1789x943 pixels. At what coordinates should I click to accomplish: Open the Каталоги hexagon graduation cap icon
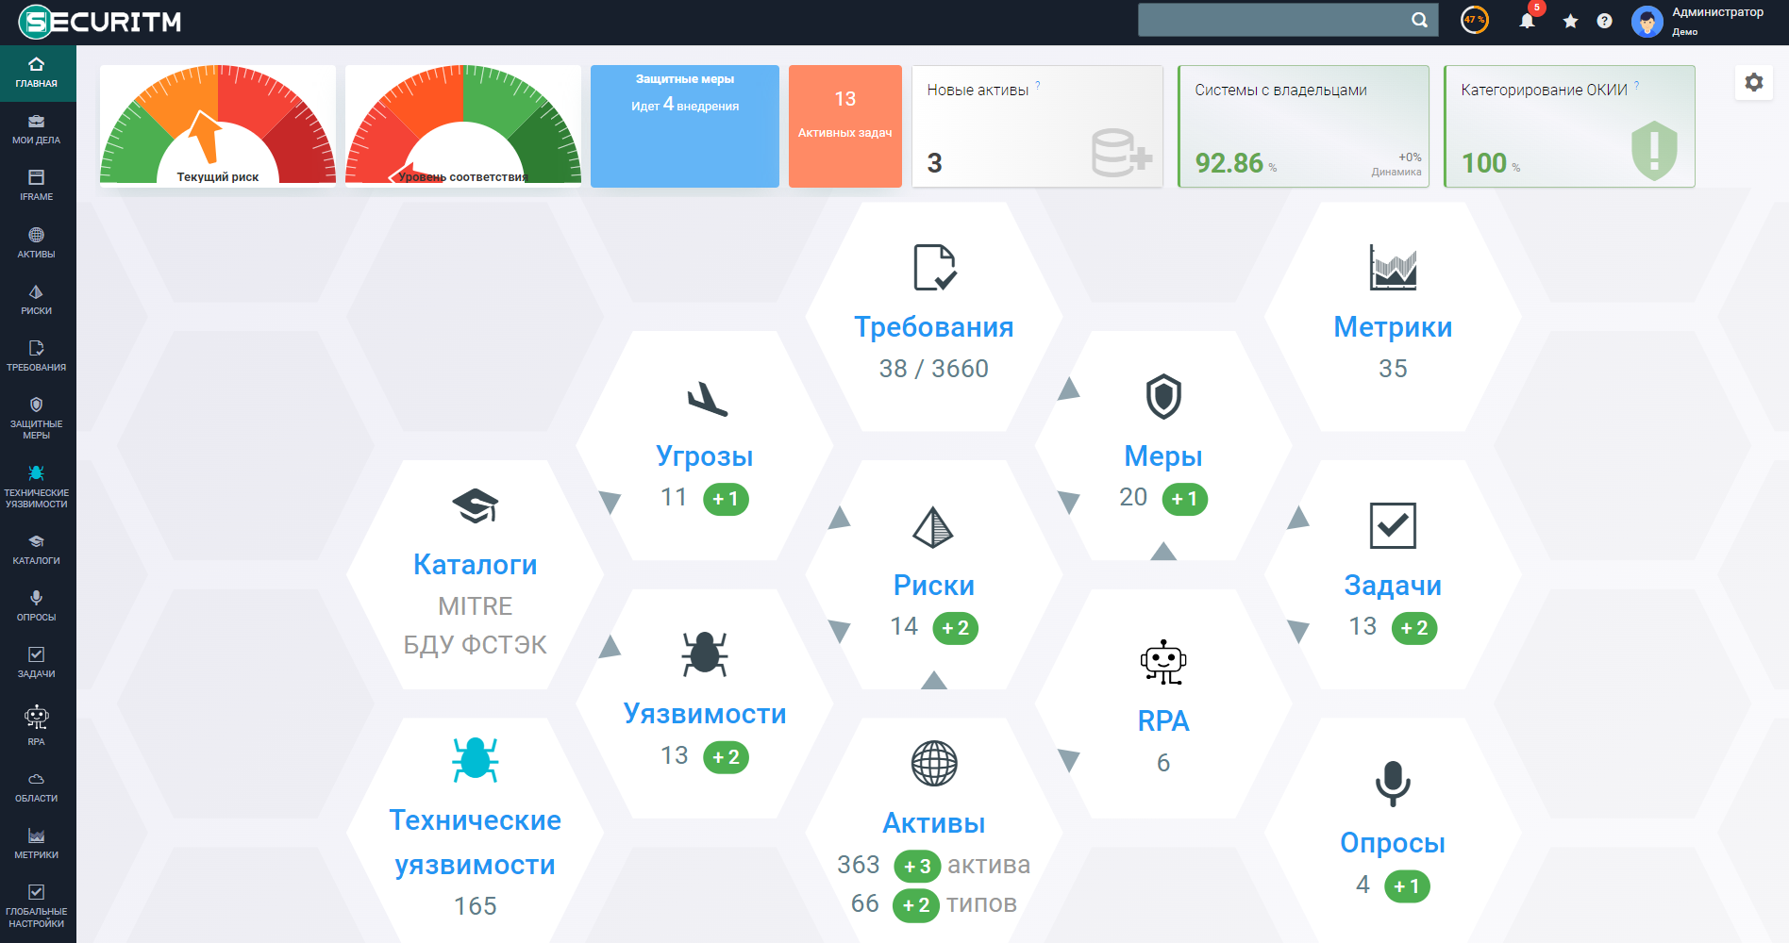476,506
